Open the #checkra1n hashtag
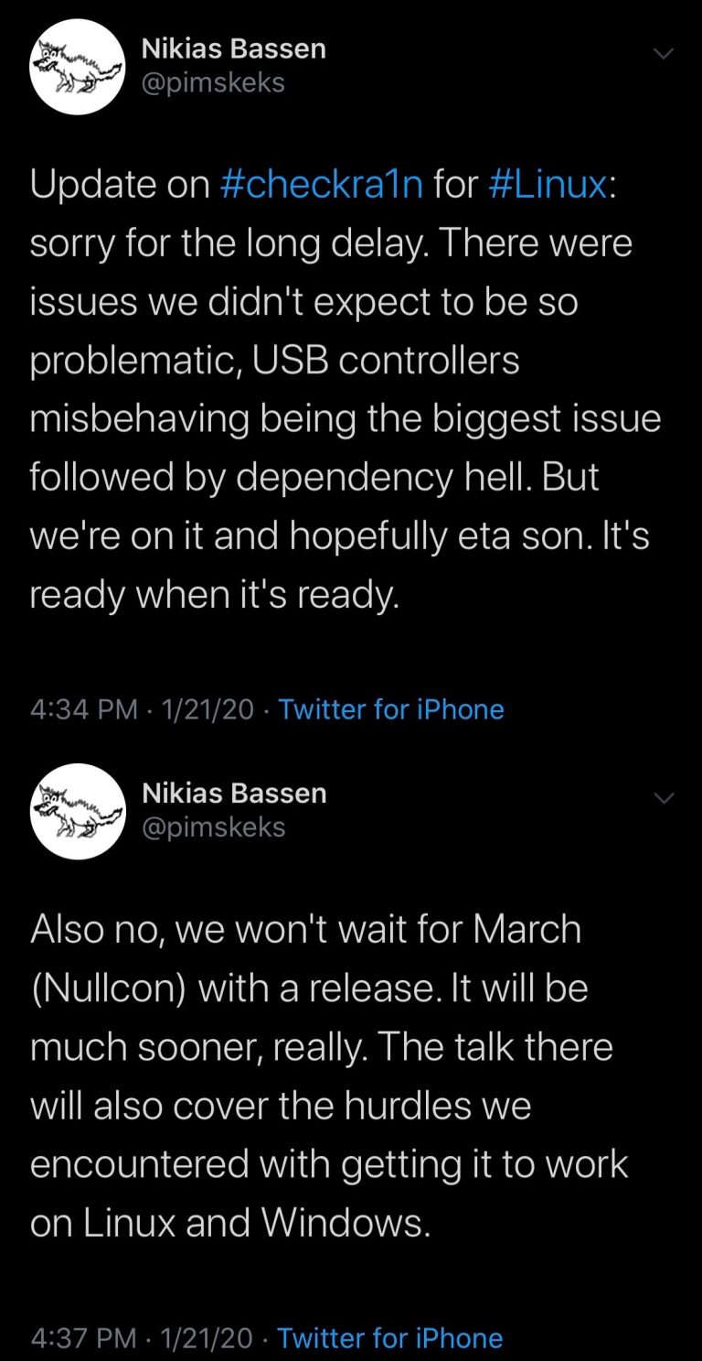Viewport: 702px width, 1361px height. click(322, 184)
